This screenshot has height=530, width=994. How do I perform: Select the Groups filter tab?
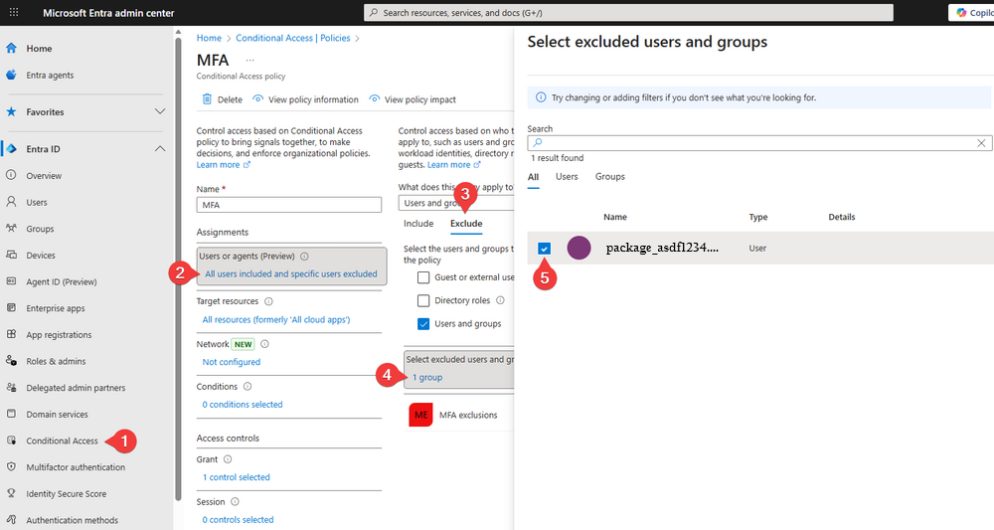coord(609,177)
